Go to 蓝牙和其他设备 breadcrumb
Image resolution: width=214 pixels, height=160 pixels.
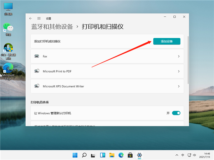52,27
